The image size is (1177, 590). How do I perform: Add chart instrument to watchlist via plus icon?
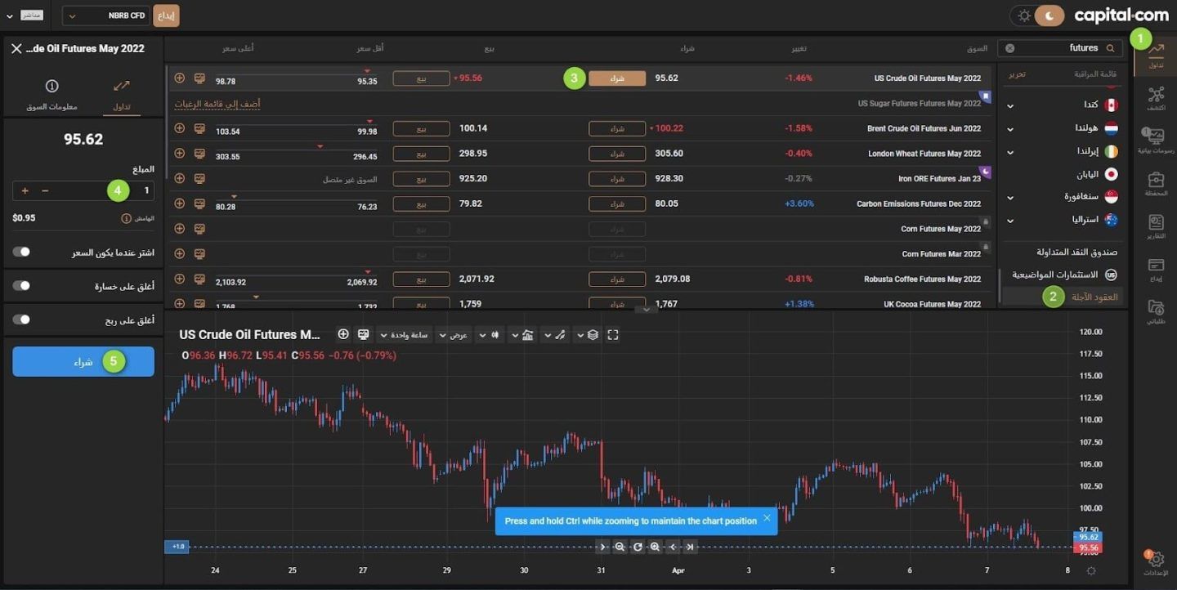[343, 334]
